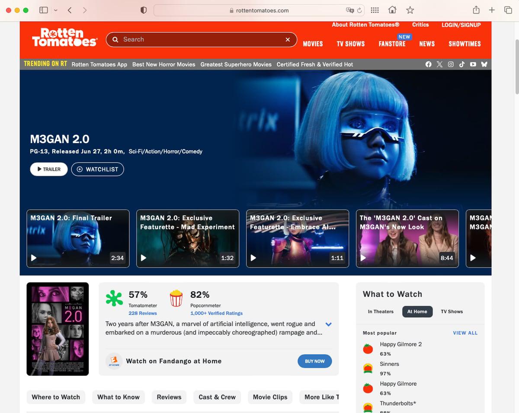The width and height of the screenshot is (519, 413).
Task: Select the In Theaters filter
Action: tap(381, 311)
